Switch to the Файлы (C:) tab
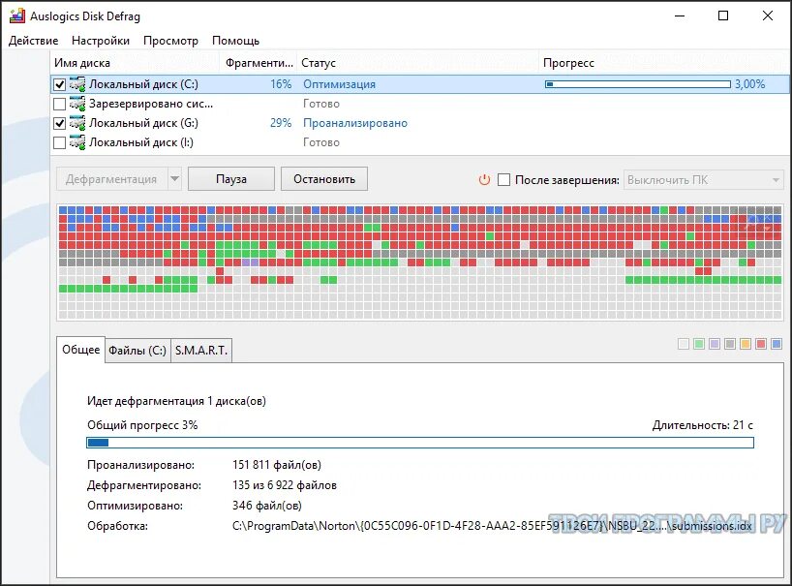Image resolution: width=792 pixels, height=586 pixels. click(137, 351)
